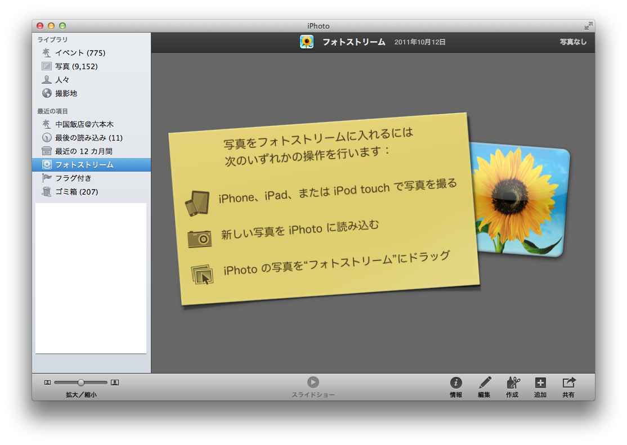The height and width of the screenshot is (445, 627).
Task: Click the photo icon beside 写真
Action: (x=47, y=66)
